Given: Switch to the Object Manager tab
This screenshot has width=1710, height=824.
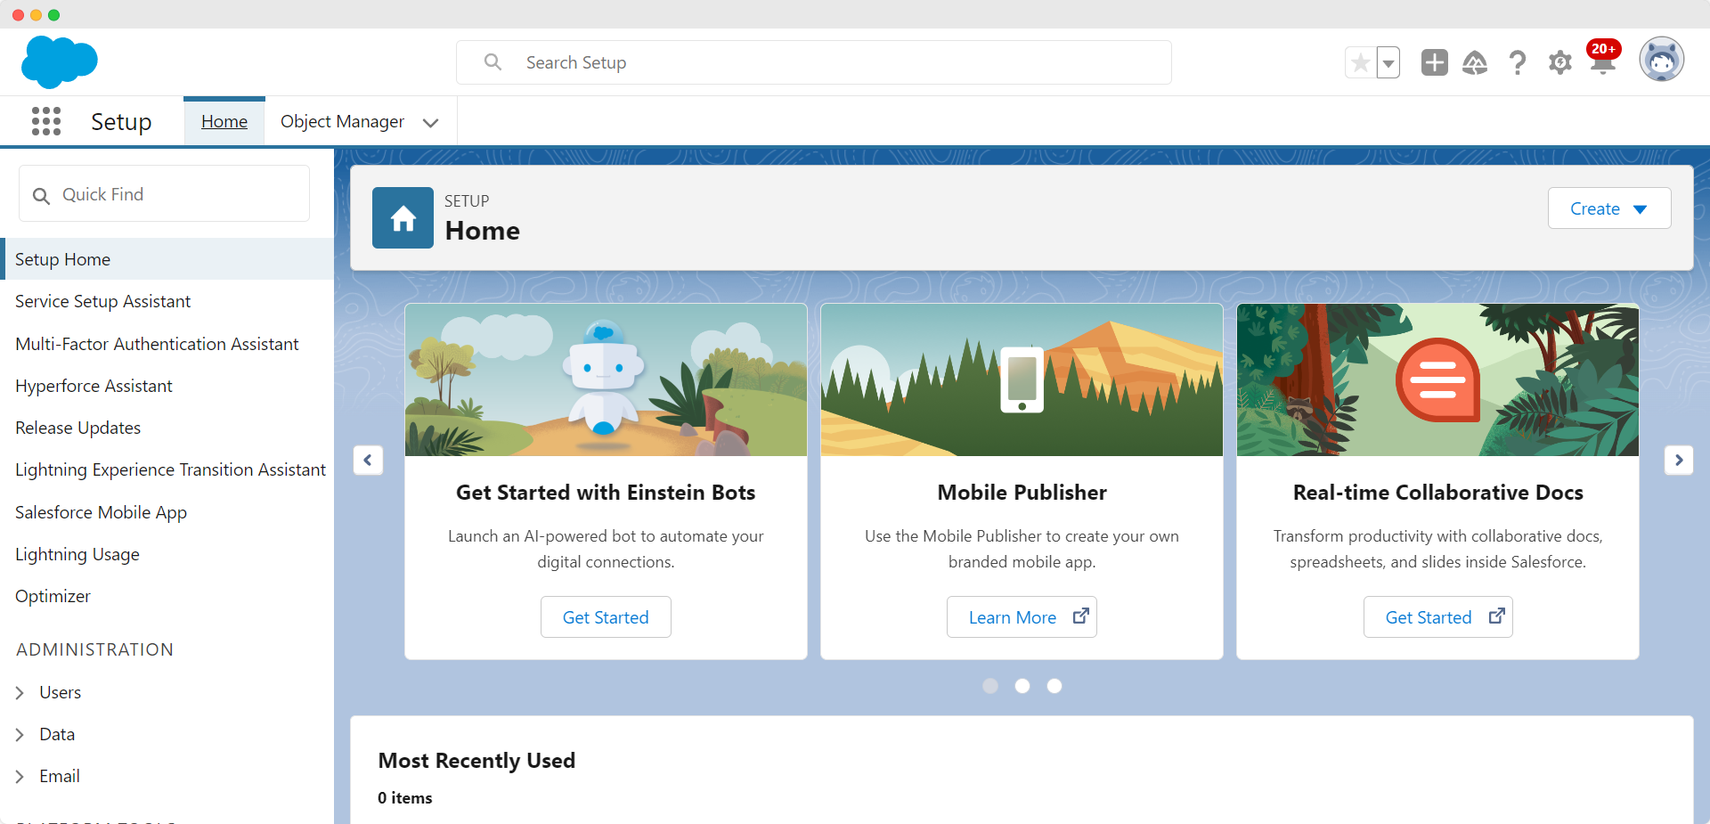Looking at the screenshot, I should (x=342, y=121).
